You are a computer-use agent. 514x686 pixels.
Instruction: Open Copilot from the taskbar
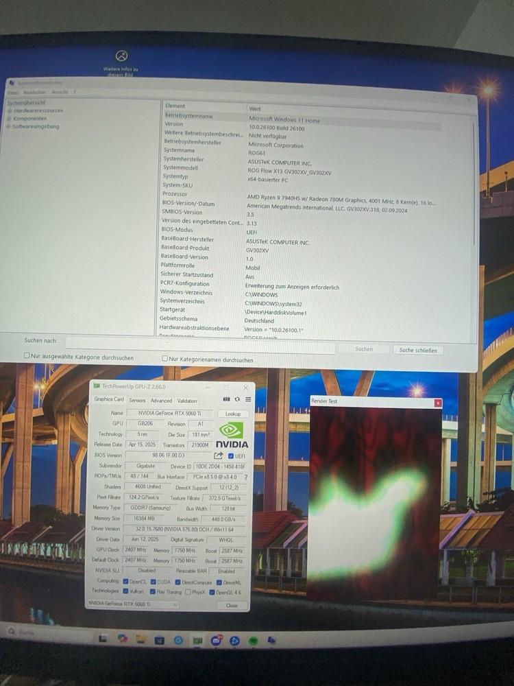pyautogui.click(x=123, y=639)
